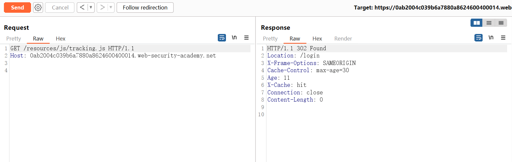The image size is (512, 162).
Task: Switch Request view to Pretty tab
Action: tap(14, 39)
